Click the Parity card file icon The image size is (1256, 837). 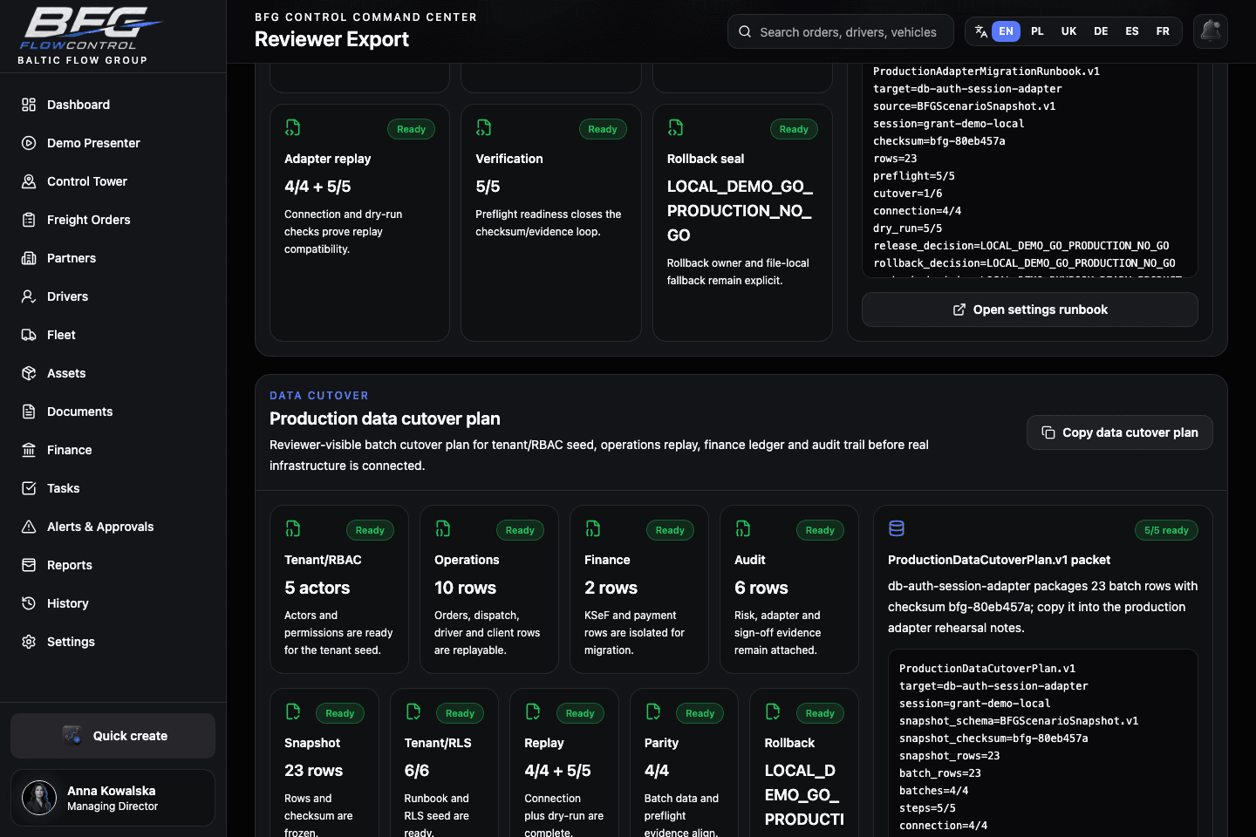pos(653,711)
